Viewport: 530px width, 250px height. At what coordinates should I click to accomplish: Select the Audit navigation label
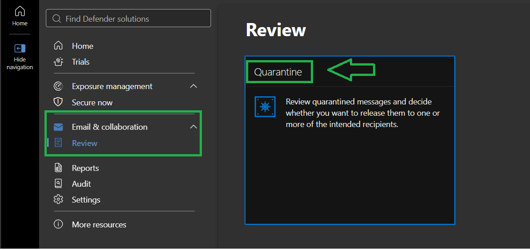pos(82,184)
